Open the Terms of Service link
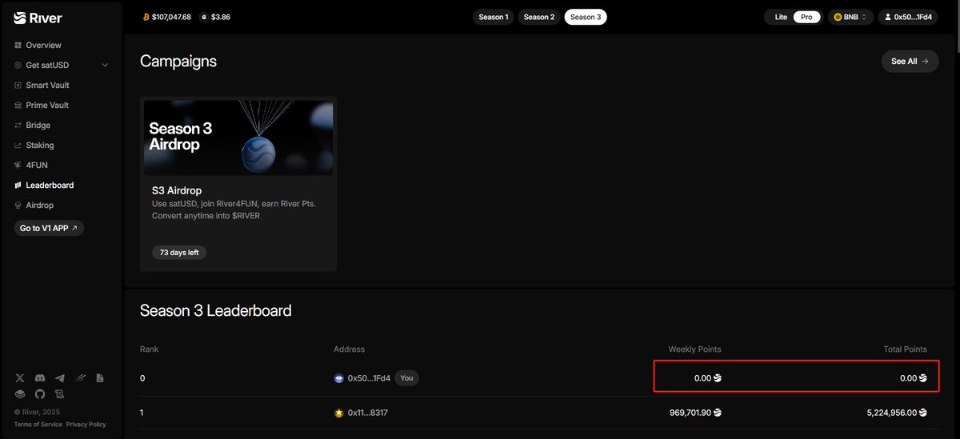This screenshot has height=439, width=960. pyautogui.click(x=38, y=425)
